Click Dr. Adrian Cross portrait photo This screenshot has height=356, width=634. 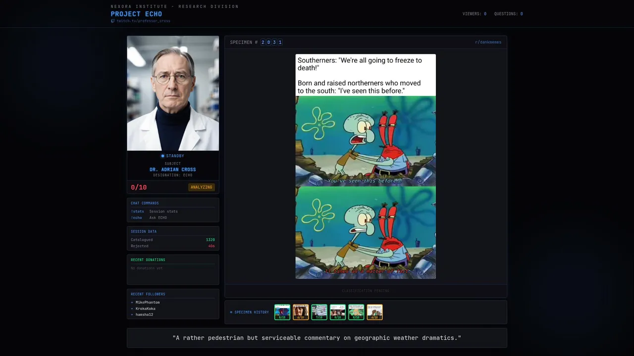pyautogui.click(x=173, y=93)
